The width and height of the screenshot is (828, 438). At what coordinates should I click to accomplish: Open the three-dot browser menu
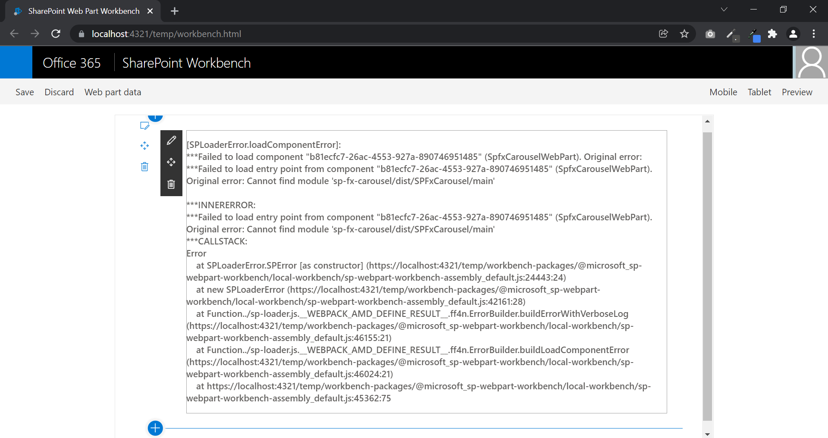814,34
